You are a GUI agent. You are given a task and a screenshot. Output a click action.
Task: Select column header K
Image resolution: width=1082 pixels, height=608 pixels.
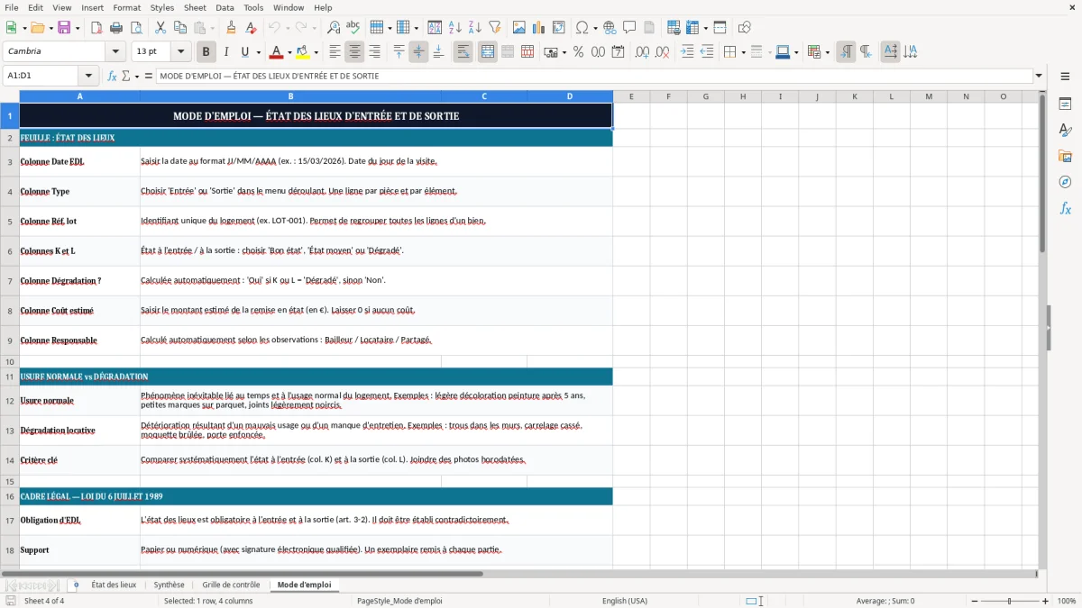[x=854, y=96]
